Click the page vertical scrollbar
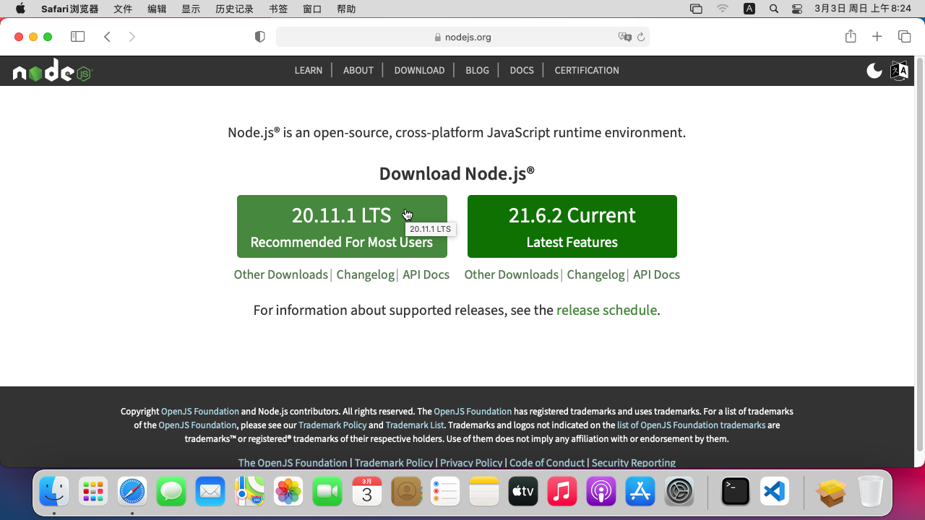This screenshot has width=925, height=520. (919, 253)
